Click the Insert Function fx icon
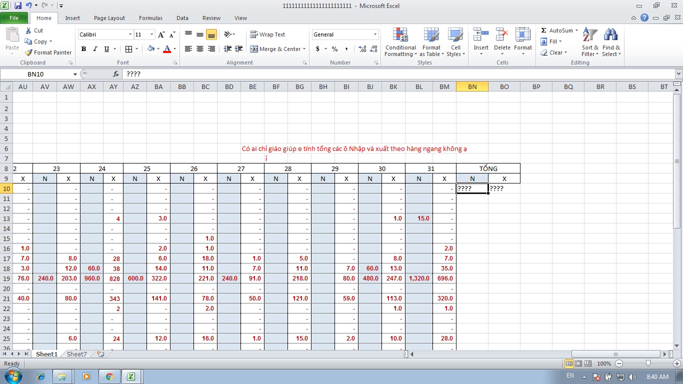The width and height of the screenshot is (683, 384). pos(116,74)
